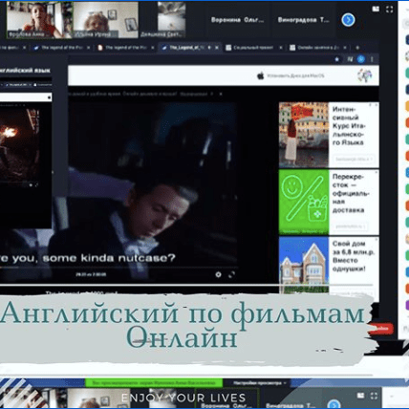
Task: Close the document-icon Legend tab
Action: [153, 48]
